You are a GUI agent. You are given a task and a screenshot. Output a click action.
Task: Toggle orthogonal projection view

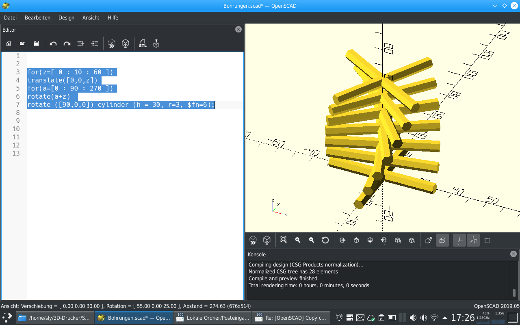(442, 240)
